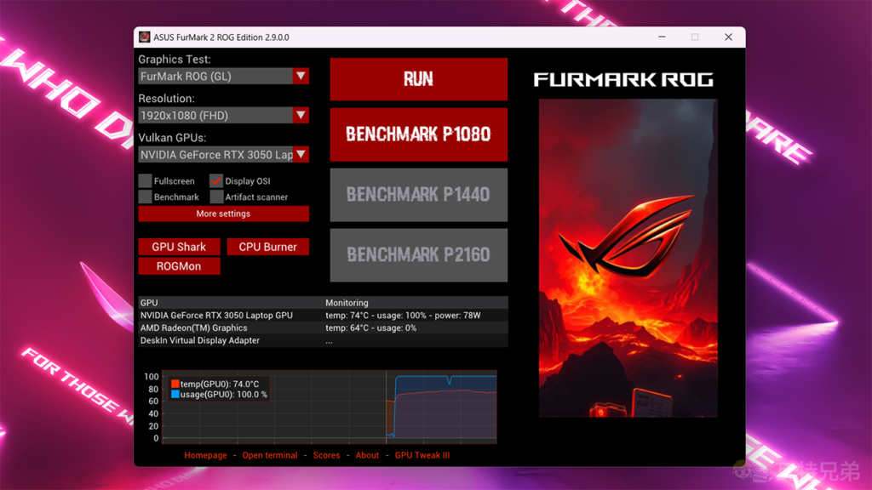Minimize the FurMark window
The image size is (872, 490).
pos(662,37)
